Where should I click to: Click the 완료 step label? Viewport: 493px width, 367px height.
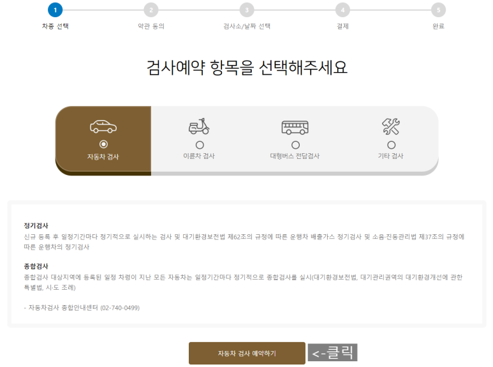point(438,26)
